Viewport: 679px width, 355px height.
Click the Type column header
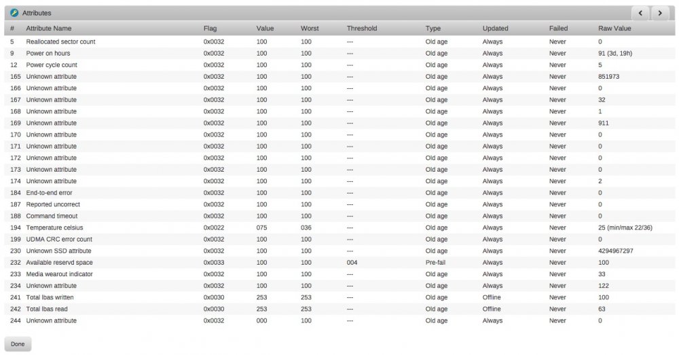pyautogui.click(x=433, y=28)
